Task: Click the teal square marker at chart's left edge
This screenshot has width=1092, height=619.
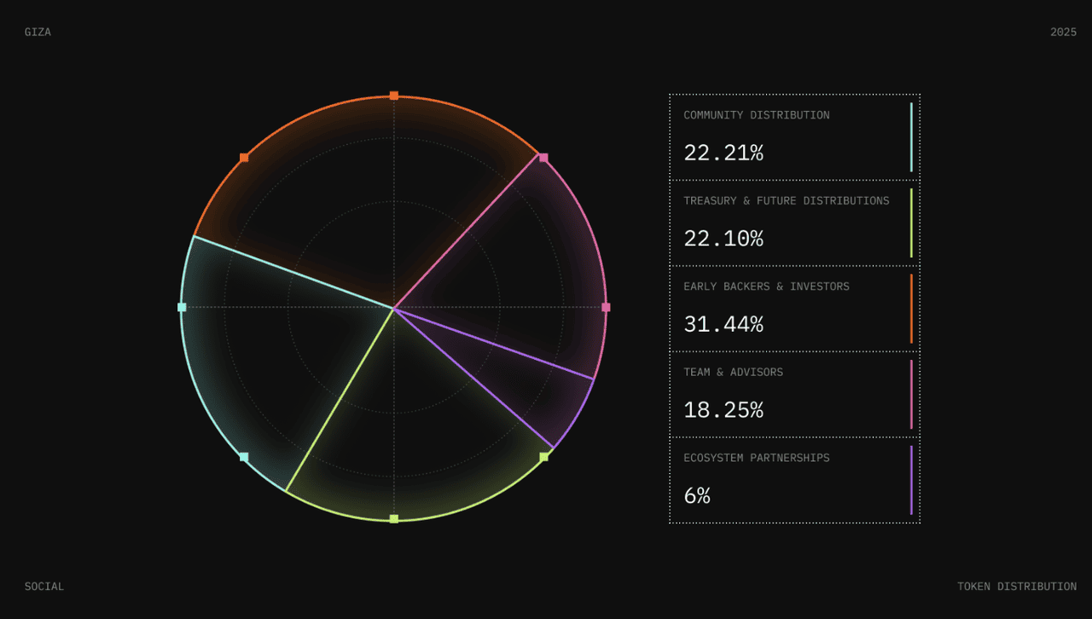Action: (182, 307)
